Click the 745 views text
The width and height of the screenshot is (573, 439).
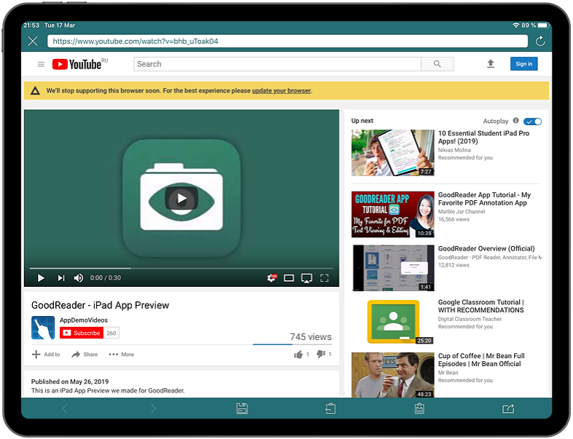click(x=311, y=337)
